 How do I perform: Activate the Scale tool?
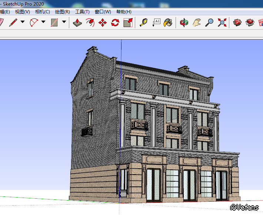128,23
